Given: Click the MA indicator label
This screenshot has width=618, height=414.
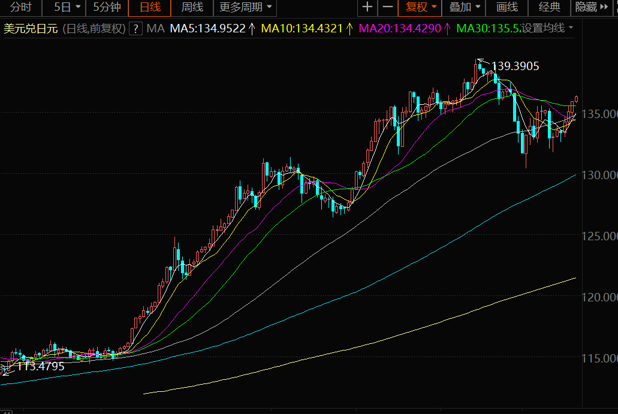Looking at the screenshot, I should tap(155, 28).
